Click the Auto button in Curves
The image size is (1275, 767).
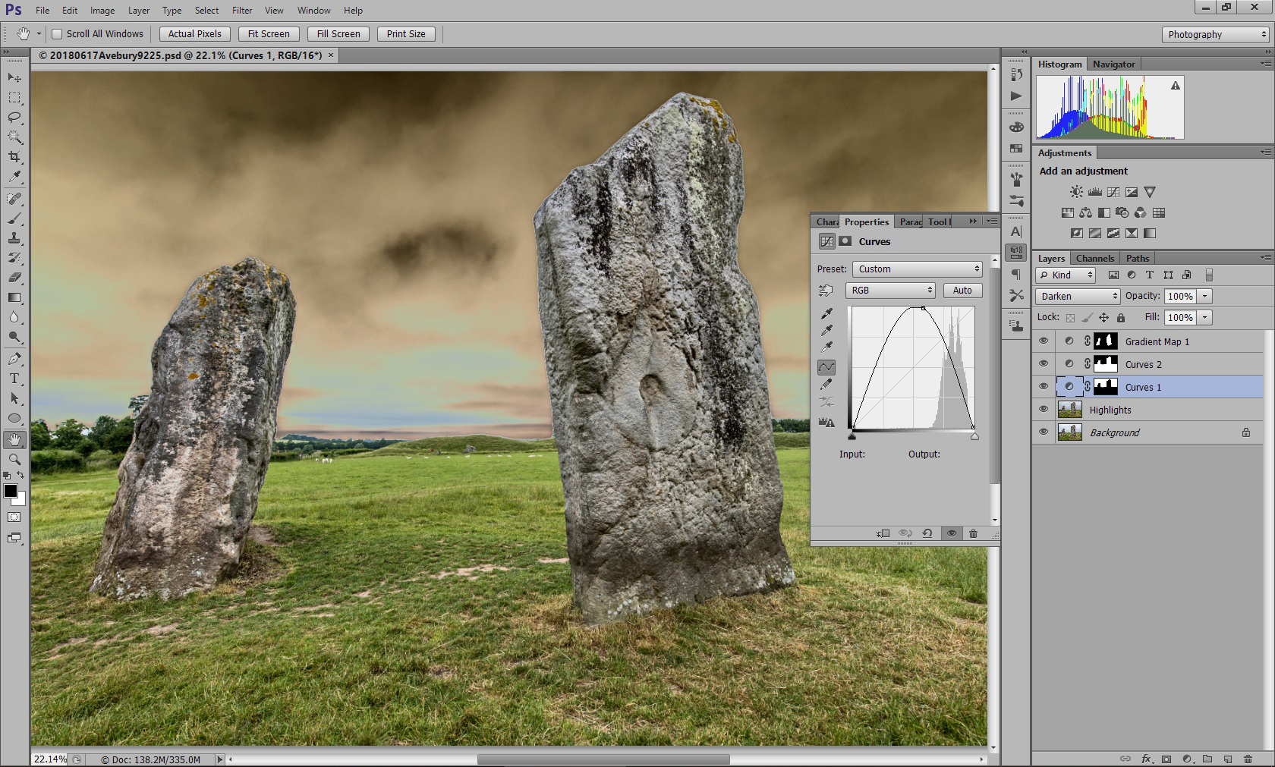tap(962, 291)
